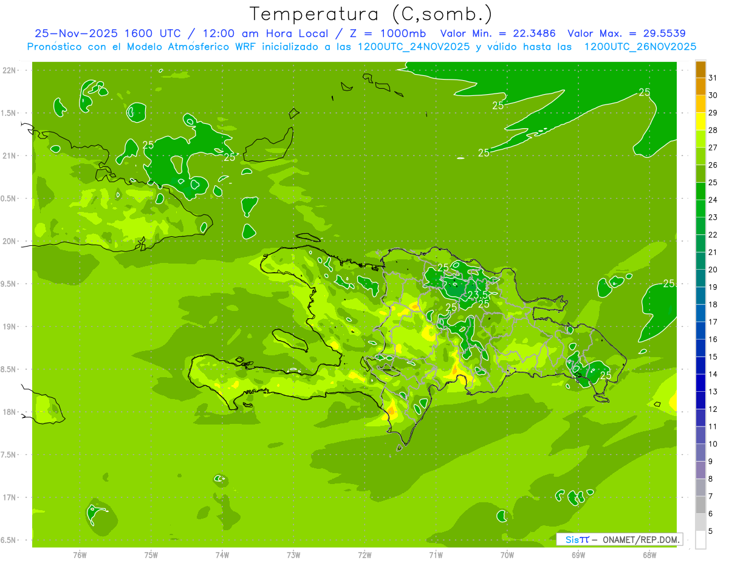Click the '1200UTC_26NOV2025' valid-until time
The width and height of the screenshot is (729, 563).
tap(640, 47)
